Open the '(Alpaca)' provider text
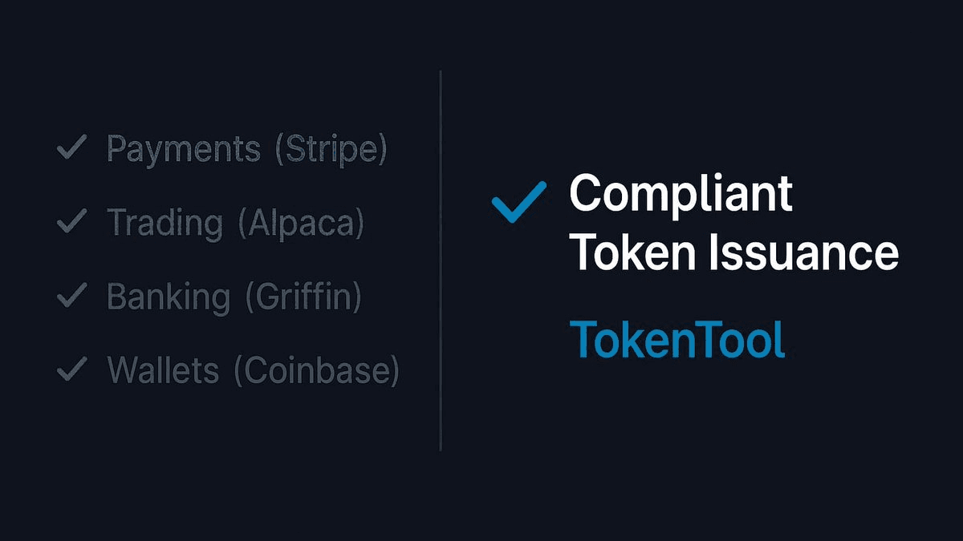963x541 pixels. click(x=301, y=224)
